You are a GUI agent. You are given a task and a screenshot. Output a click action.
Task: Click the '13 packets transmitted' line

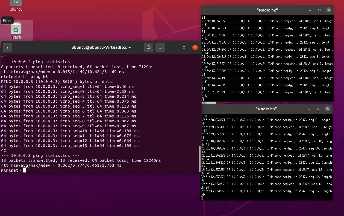tap(81, 160)
